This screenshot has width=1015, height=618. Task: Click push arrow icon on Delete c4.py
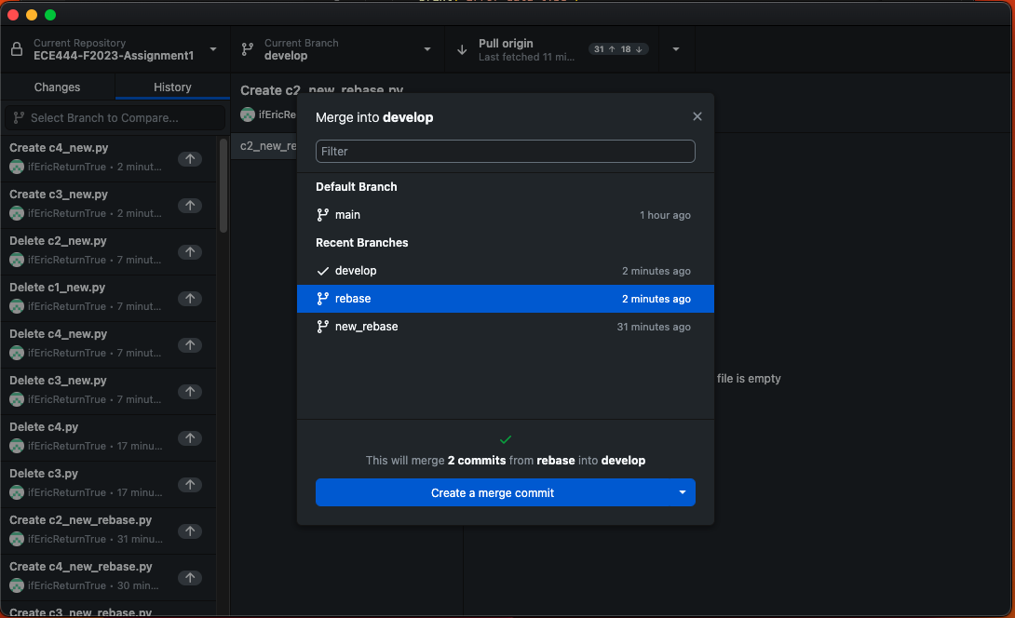(190, 438)
